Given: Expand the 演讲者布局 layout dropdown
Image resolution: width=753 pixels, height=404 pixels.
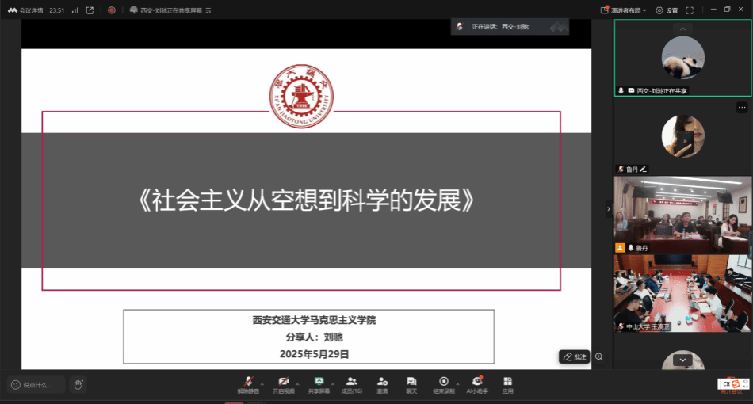Looking at the screenshot, I should [x=628, y=10].
